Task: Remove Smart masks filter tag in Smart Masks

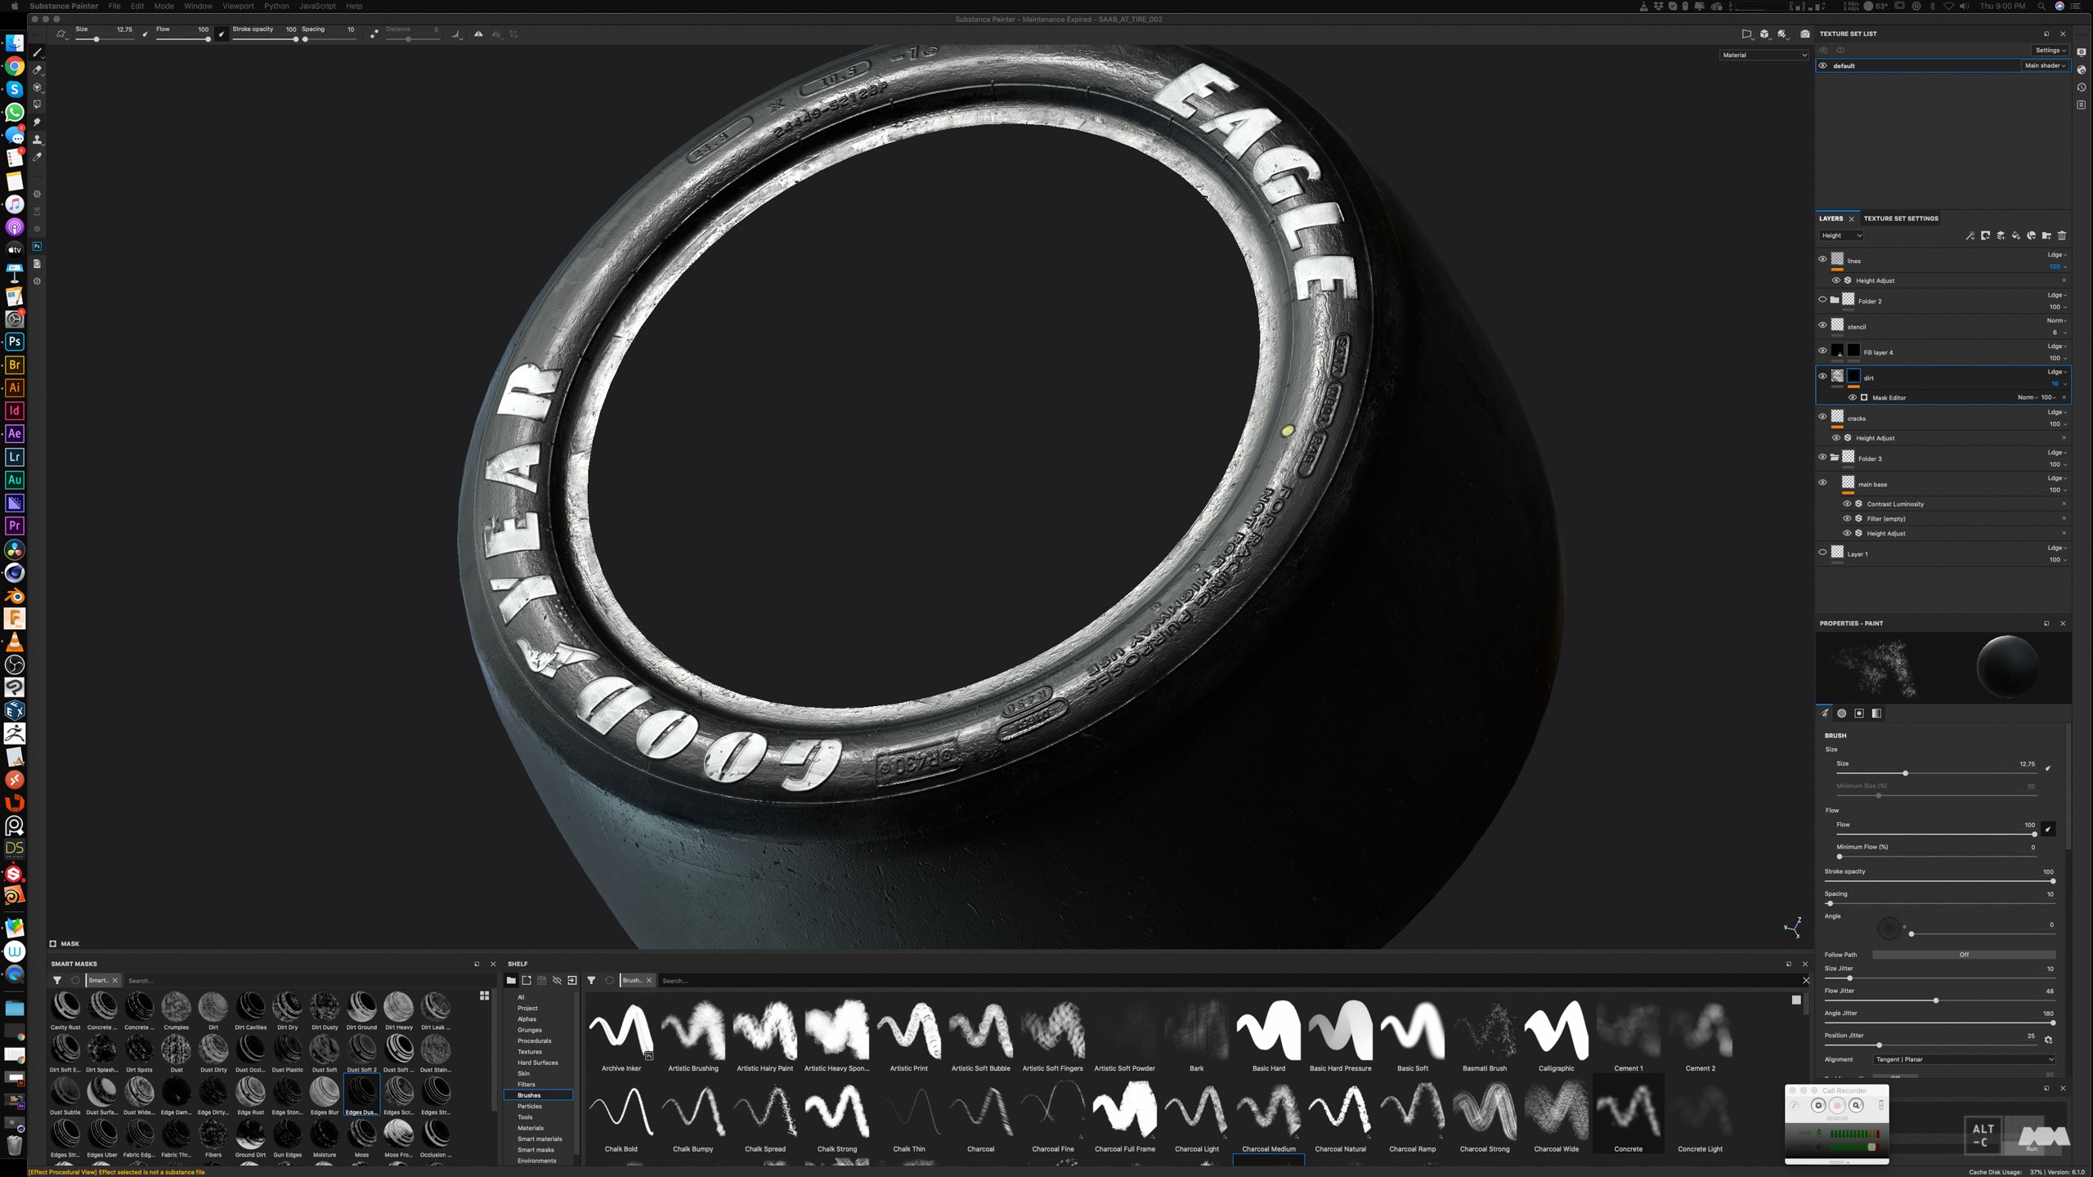Action: point(115,981)
